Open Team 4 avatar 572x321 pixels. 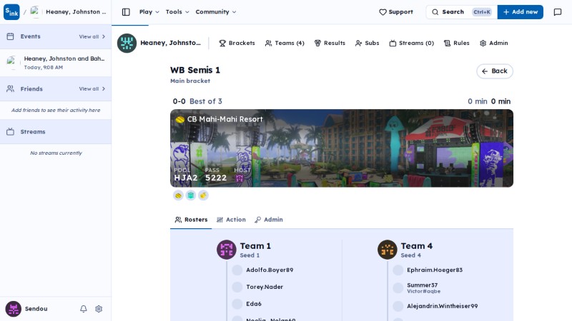click(387, 250)
